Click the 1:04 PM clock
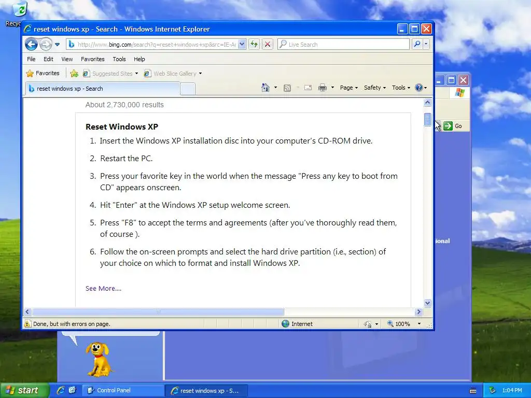The image size is (531, 398). [x=512, y=390]
